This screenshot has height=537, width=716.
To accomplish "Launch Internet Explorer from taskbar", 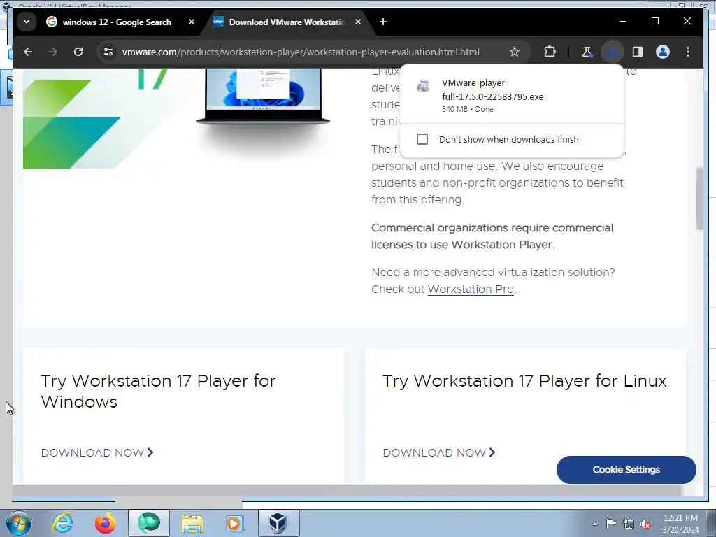I will tap(62, 523).
